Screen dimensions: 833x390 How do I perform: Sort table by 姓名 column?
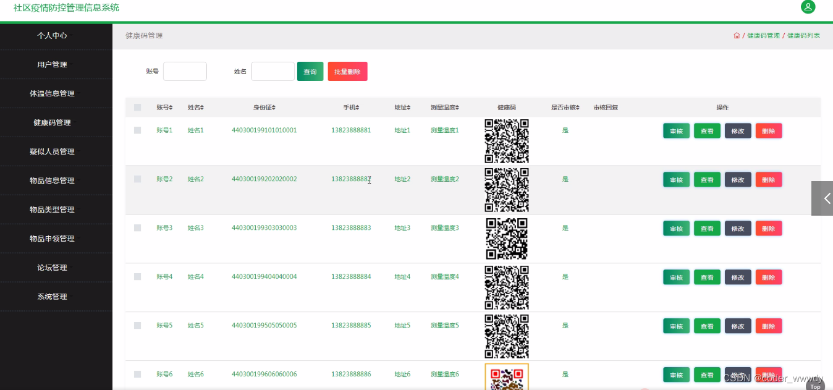point(196,108)
